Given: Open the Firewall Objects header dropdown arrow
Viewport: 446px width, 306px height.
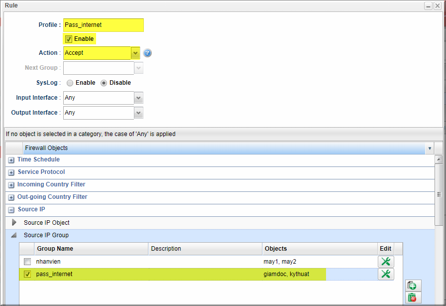Looking at the screenshot, I should tap(430, 148).
